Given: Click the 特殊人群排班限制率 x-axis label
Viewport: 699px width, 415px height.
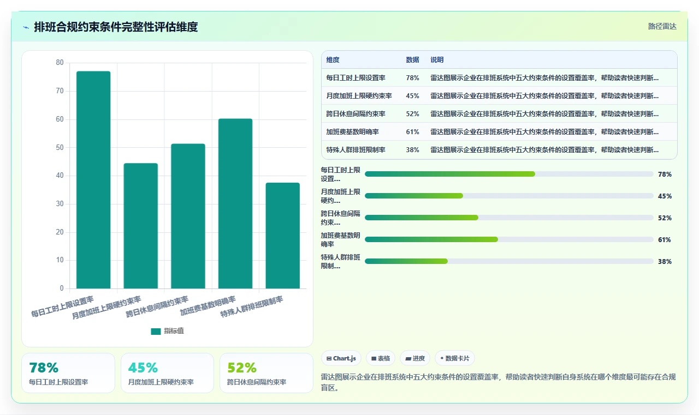Looking at the screenshot, I should [252, 306].
